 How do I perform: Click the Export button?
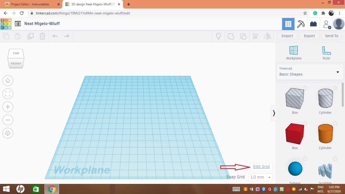(x=309, y=36)
